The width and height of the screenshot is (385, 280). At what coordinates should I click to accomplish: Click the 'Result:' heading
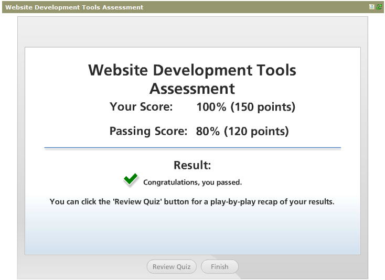192,165
